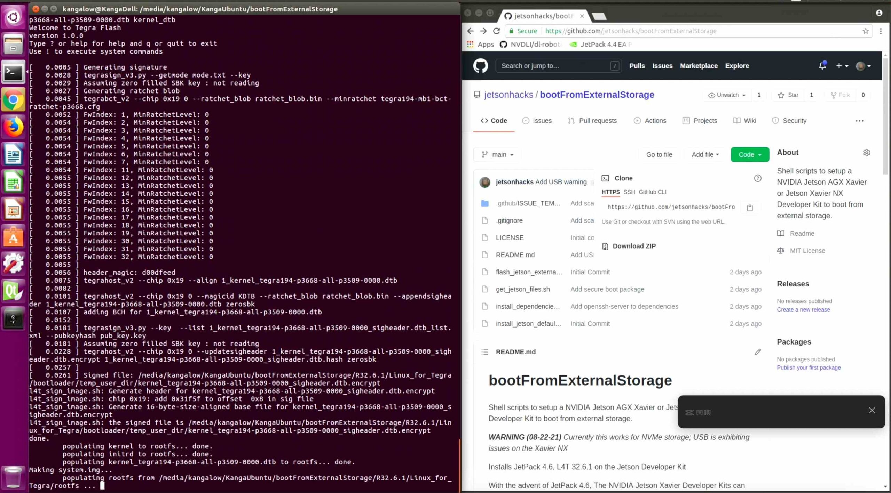Click the GitHub Octocat home logo
Viewport: 891px width, 493px height.
pyautogui.click(x=481, y=66)
